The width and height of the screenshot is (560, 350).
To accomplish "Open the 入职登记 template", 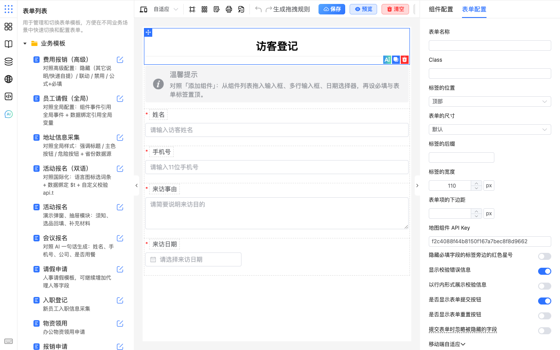I will pos(55,300).
